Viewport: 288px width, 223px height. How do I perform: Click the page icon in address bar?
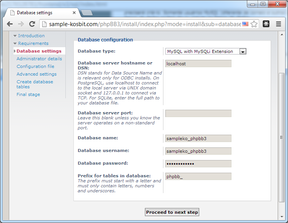click(x=44, y=24)
